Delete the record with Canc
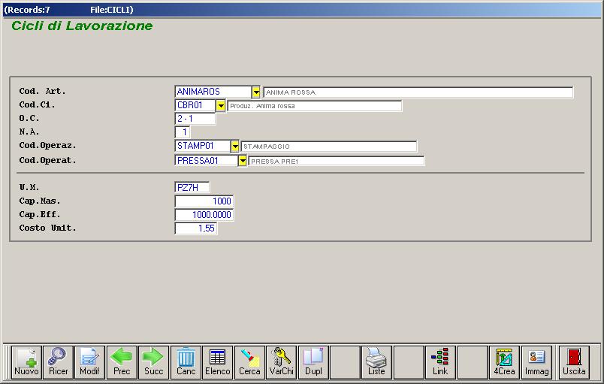This screenshot has width=604, height=384. click(186, 362)
